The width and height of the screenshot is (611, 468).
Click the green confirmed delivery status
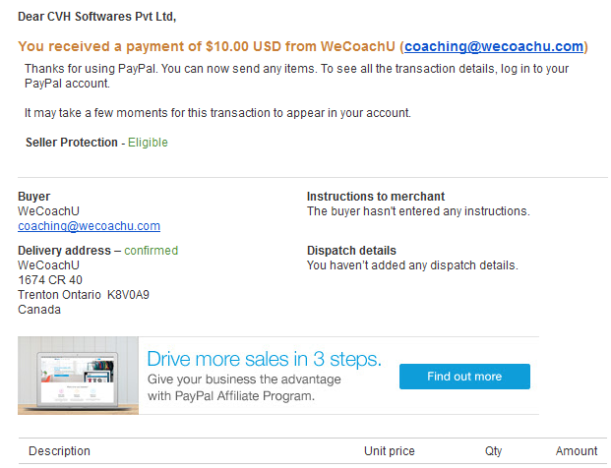coord(152,251)
